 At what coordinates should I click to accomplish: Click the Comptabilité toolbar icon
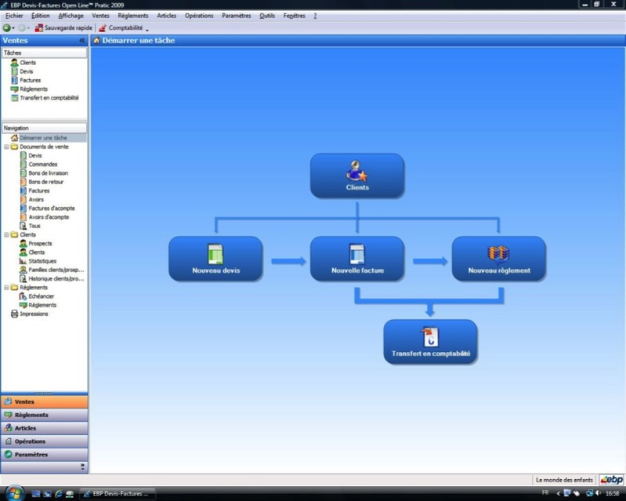102,27
